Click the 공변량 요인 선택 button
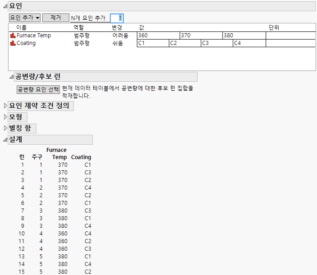This screenshot has height=275, width=317. pos(38,89)
